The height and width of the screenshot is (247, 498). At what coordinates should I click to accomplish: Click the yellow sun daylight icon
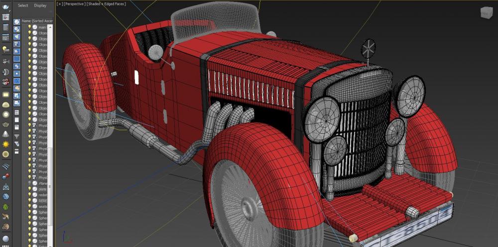click(5, 144)
